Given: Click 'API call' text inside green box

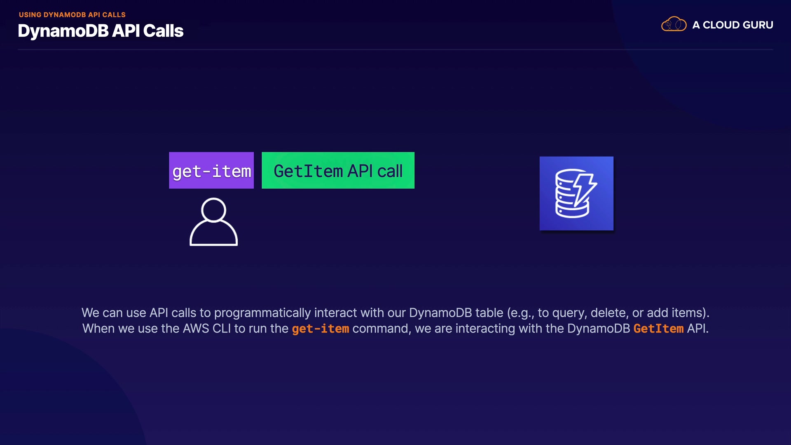Looking at the screenshot, I should pos(375,171).
